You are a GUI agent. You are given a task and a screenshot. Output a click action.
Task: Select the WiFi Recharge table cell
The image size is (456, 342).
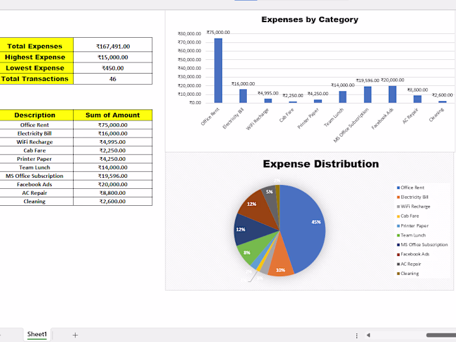36,142
